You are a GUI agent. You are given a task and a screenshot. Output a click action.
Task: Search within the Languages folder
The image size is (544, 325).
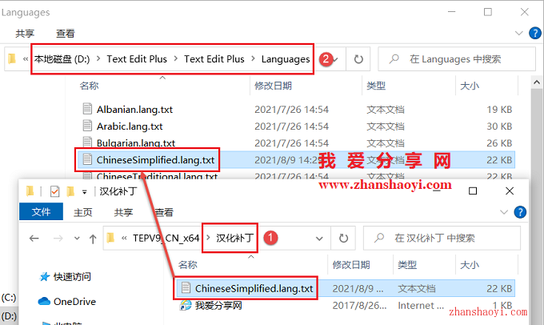click(457, 59)
